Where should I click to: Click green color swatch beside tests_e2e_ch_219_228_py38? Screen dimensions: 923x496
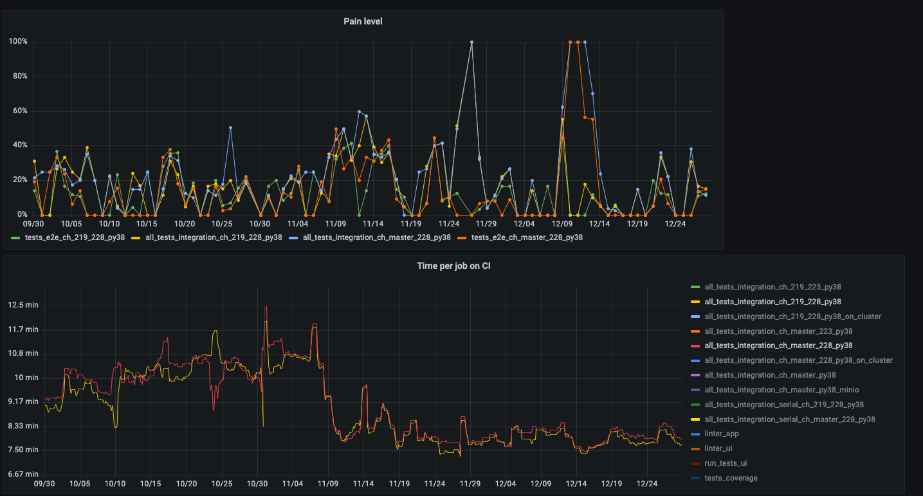pos(16,237)
